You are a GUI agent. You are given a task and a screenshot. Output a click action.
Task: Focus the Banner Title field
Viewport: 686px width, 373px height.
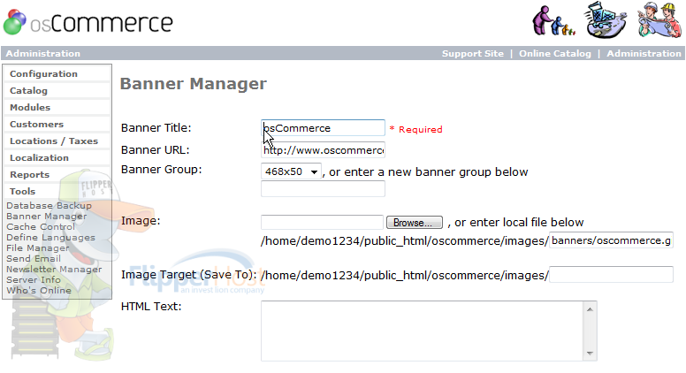click(x=323, y=128)
